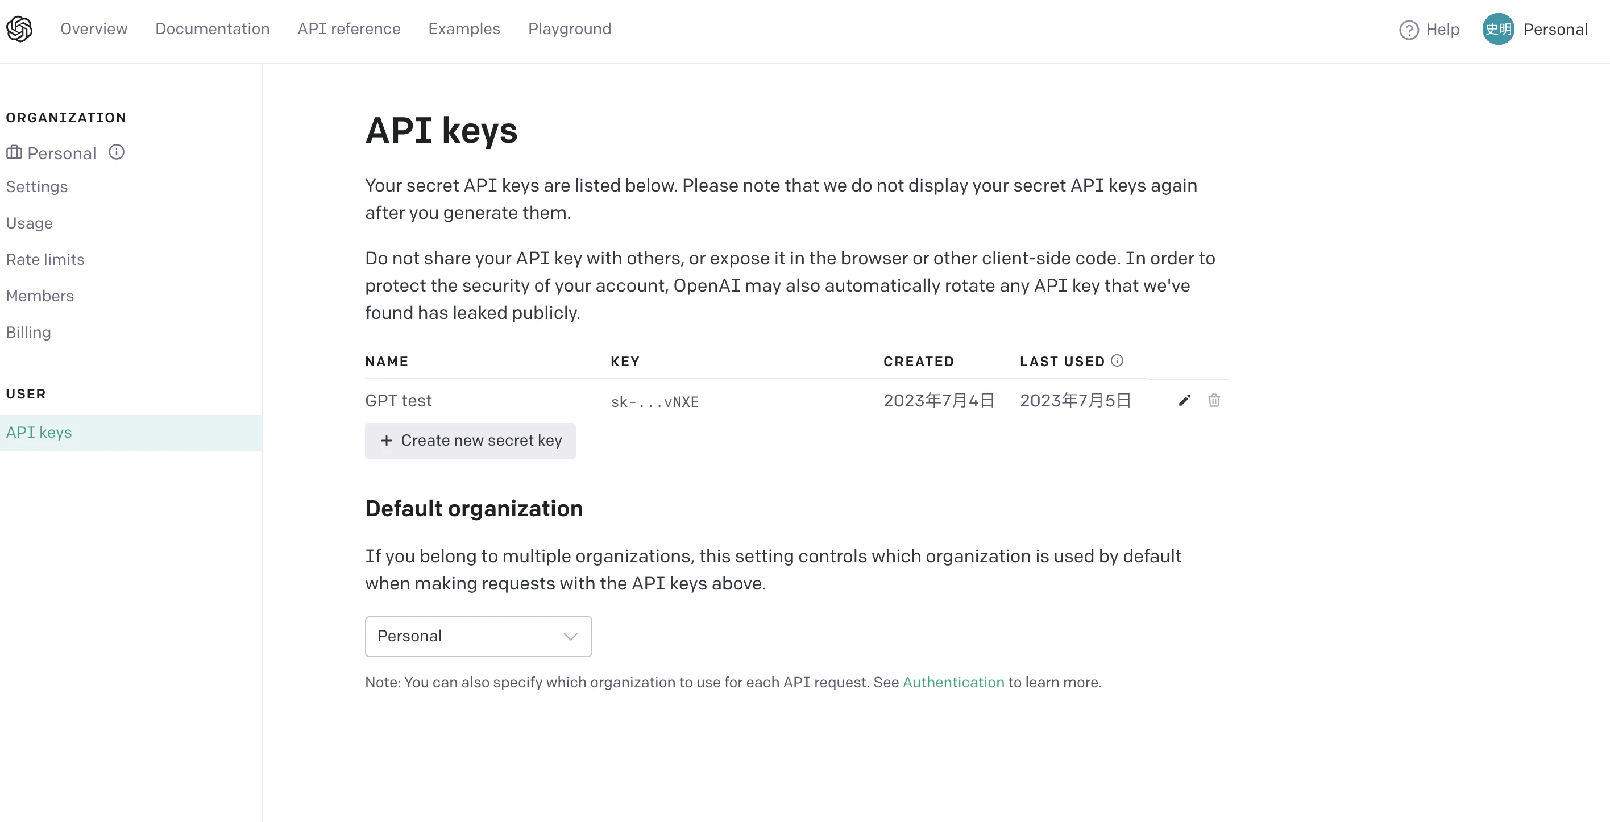Open the Default organization Personal dropdown
The width and height of the screenshot is (1610, 822).
coord(478,636)
